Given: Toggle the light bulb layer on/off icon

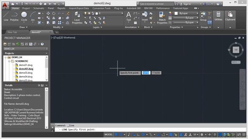Looking at the screenshot, I should (85, 14).
